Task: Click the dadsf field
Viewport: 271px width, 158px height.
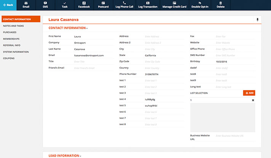Action: point(235,68)
